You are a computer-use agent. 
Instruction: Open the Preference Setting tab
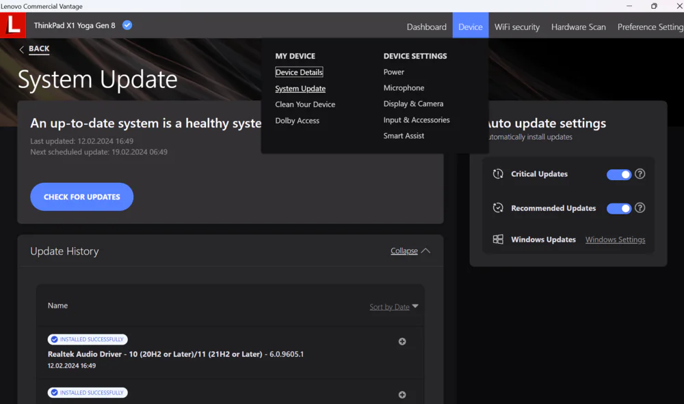[650, 27]
